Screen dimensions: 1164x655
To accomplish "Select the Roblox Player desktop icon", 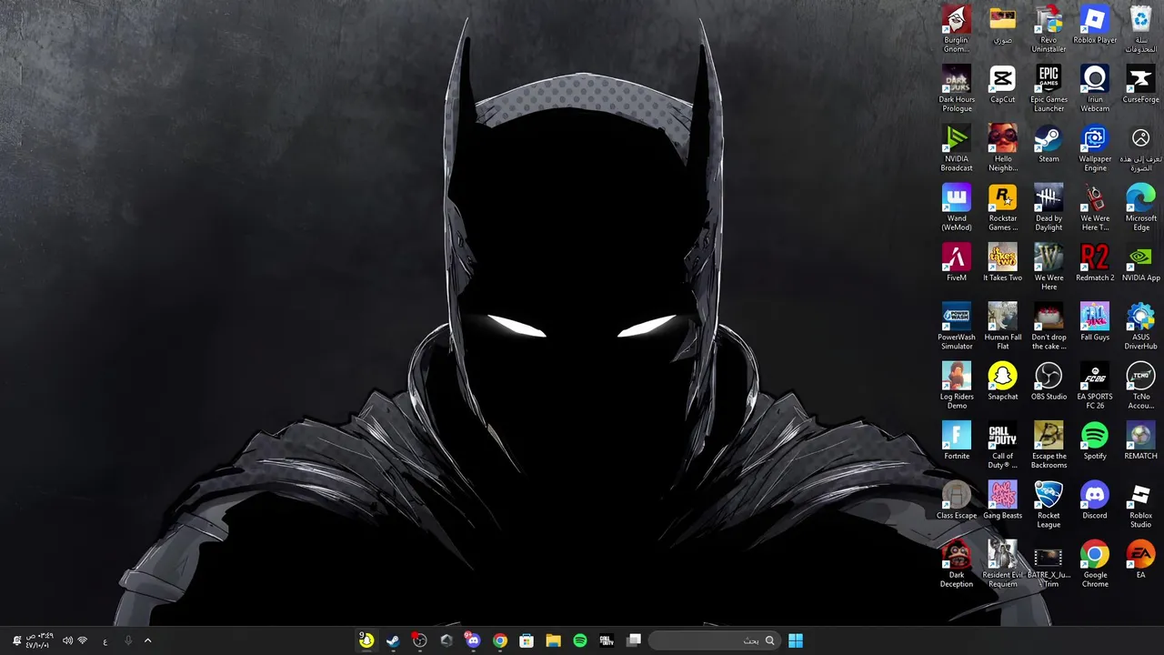I will [x=1095, y=25].
